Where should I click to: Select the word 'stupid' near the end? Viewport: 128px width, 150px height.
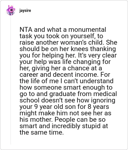[91, 126]
